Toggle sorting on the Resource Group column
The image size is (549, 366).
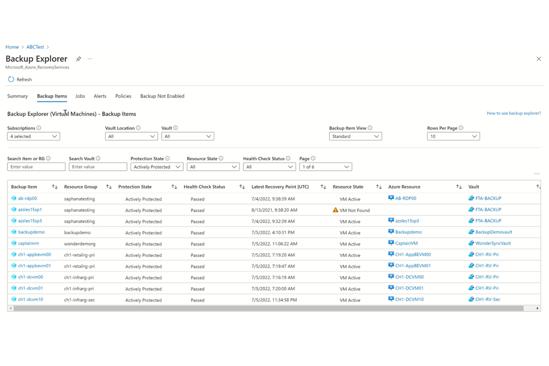click(108, 187)
